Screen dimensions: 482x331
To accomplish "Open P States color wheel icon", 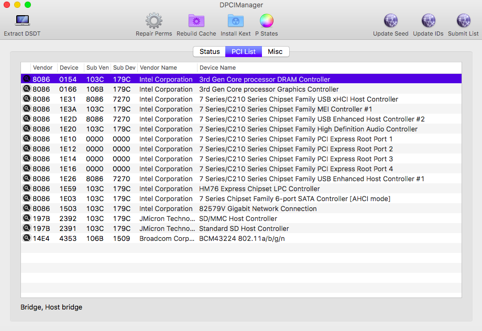I will coord(267,21).
